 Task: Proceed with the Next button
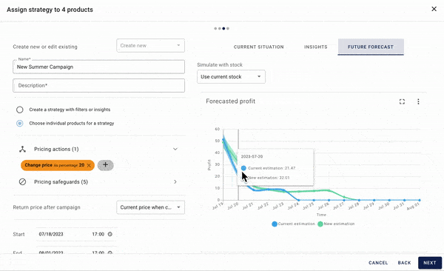[429, 263]
